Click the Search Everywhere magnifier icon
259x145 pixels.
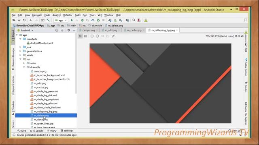134,20
